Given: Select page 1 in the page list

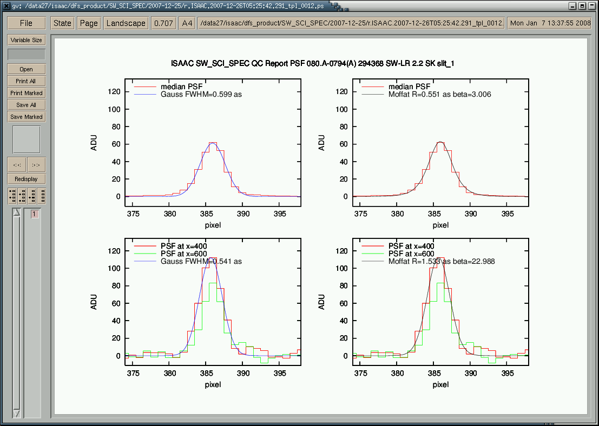Looking at the screenshot, I should 34,214.
